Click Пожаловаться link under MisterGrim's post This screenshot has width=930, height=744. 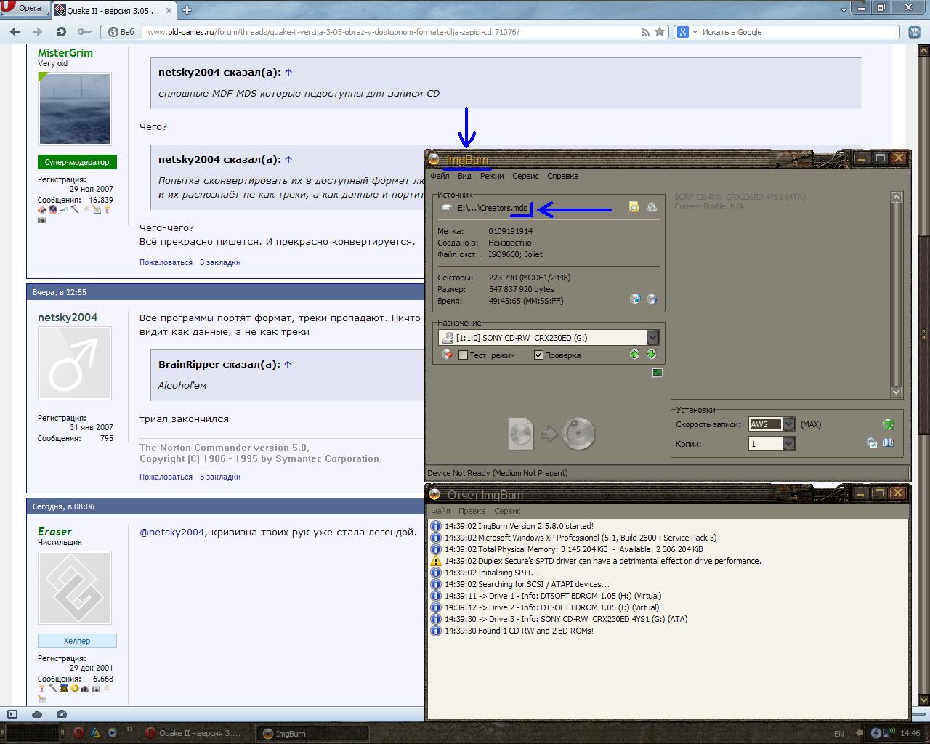pos(166,262)
